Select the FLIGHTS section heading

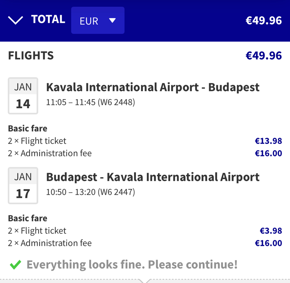click(x=31, y=56)
